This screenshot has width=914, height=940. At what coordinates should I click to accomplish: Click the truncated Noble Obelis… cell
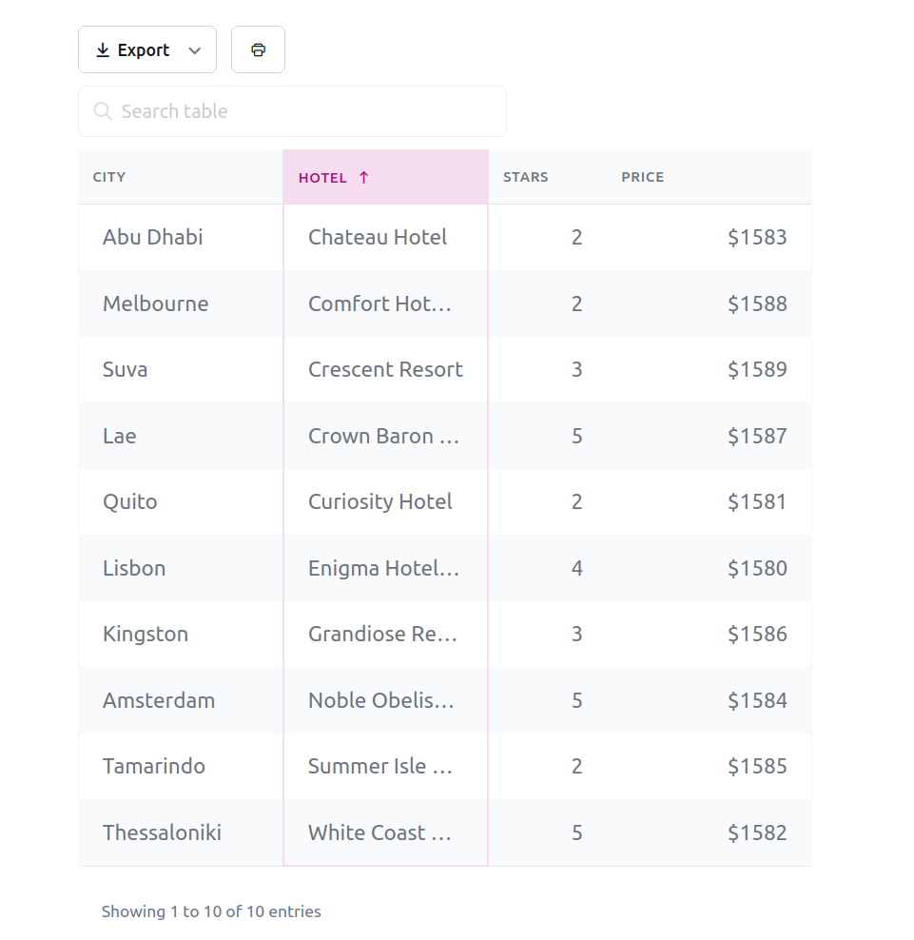(x=385, y=700)
